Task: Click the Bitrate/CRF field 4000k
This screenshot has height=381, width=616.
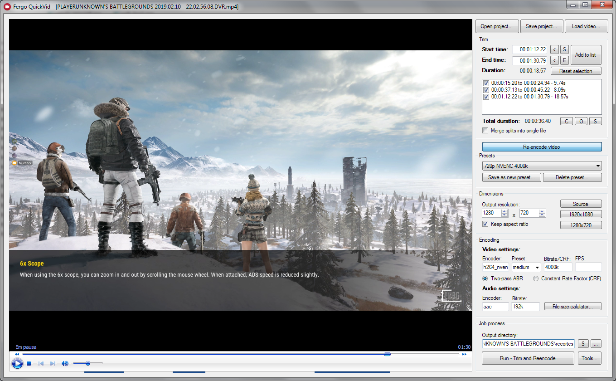Action: coord(558,267)
